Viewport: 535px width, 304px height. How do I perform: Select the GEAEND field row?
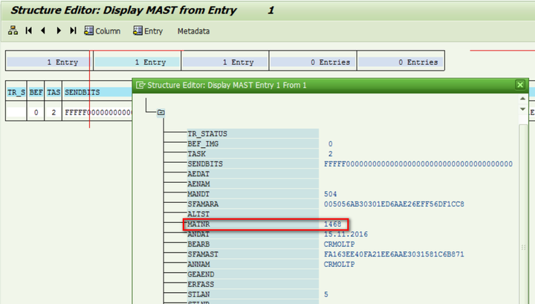(x=253, y=274)
